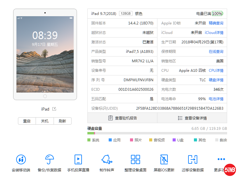
Task: Click the edit icon beside iPad name
Action: coord(54,109)
